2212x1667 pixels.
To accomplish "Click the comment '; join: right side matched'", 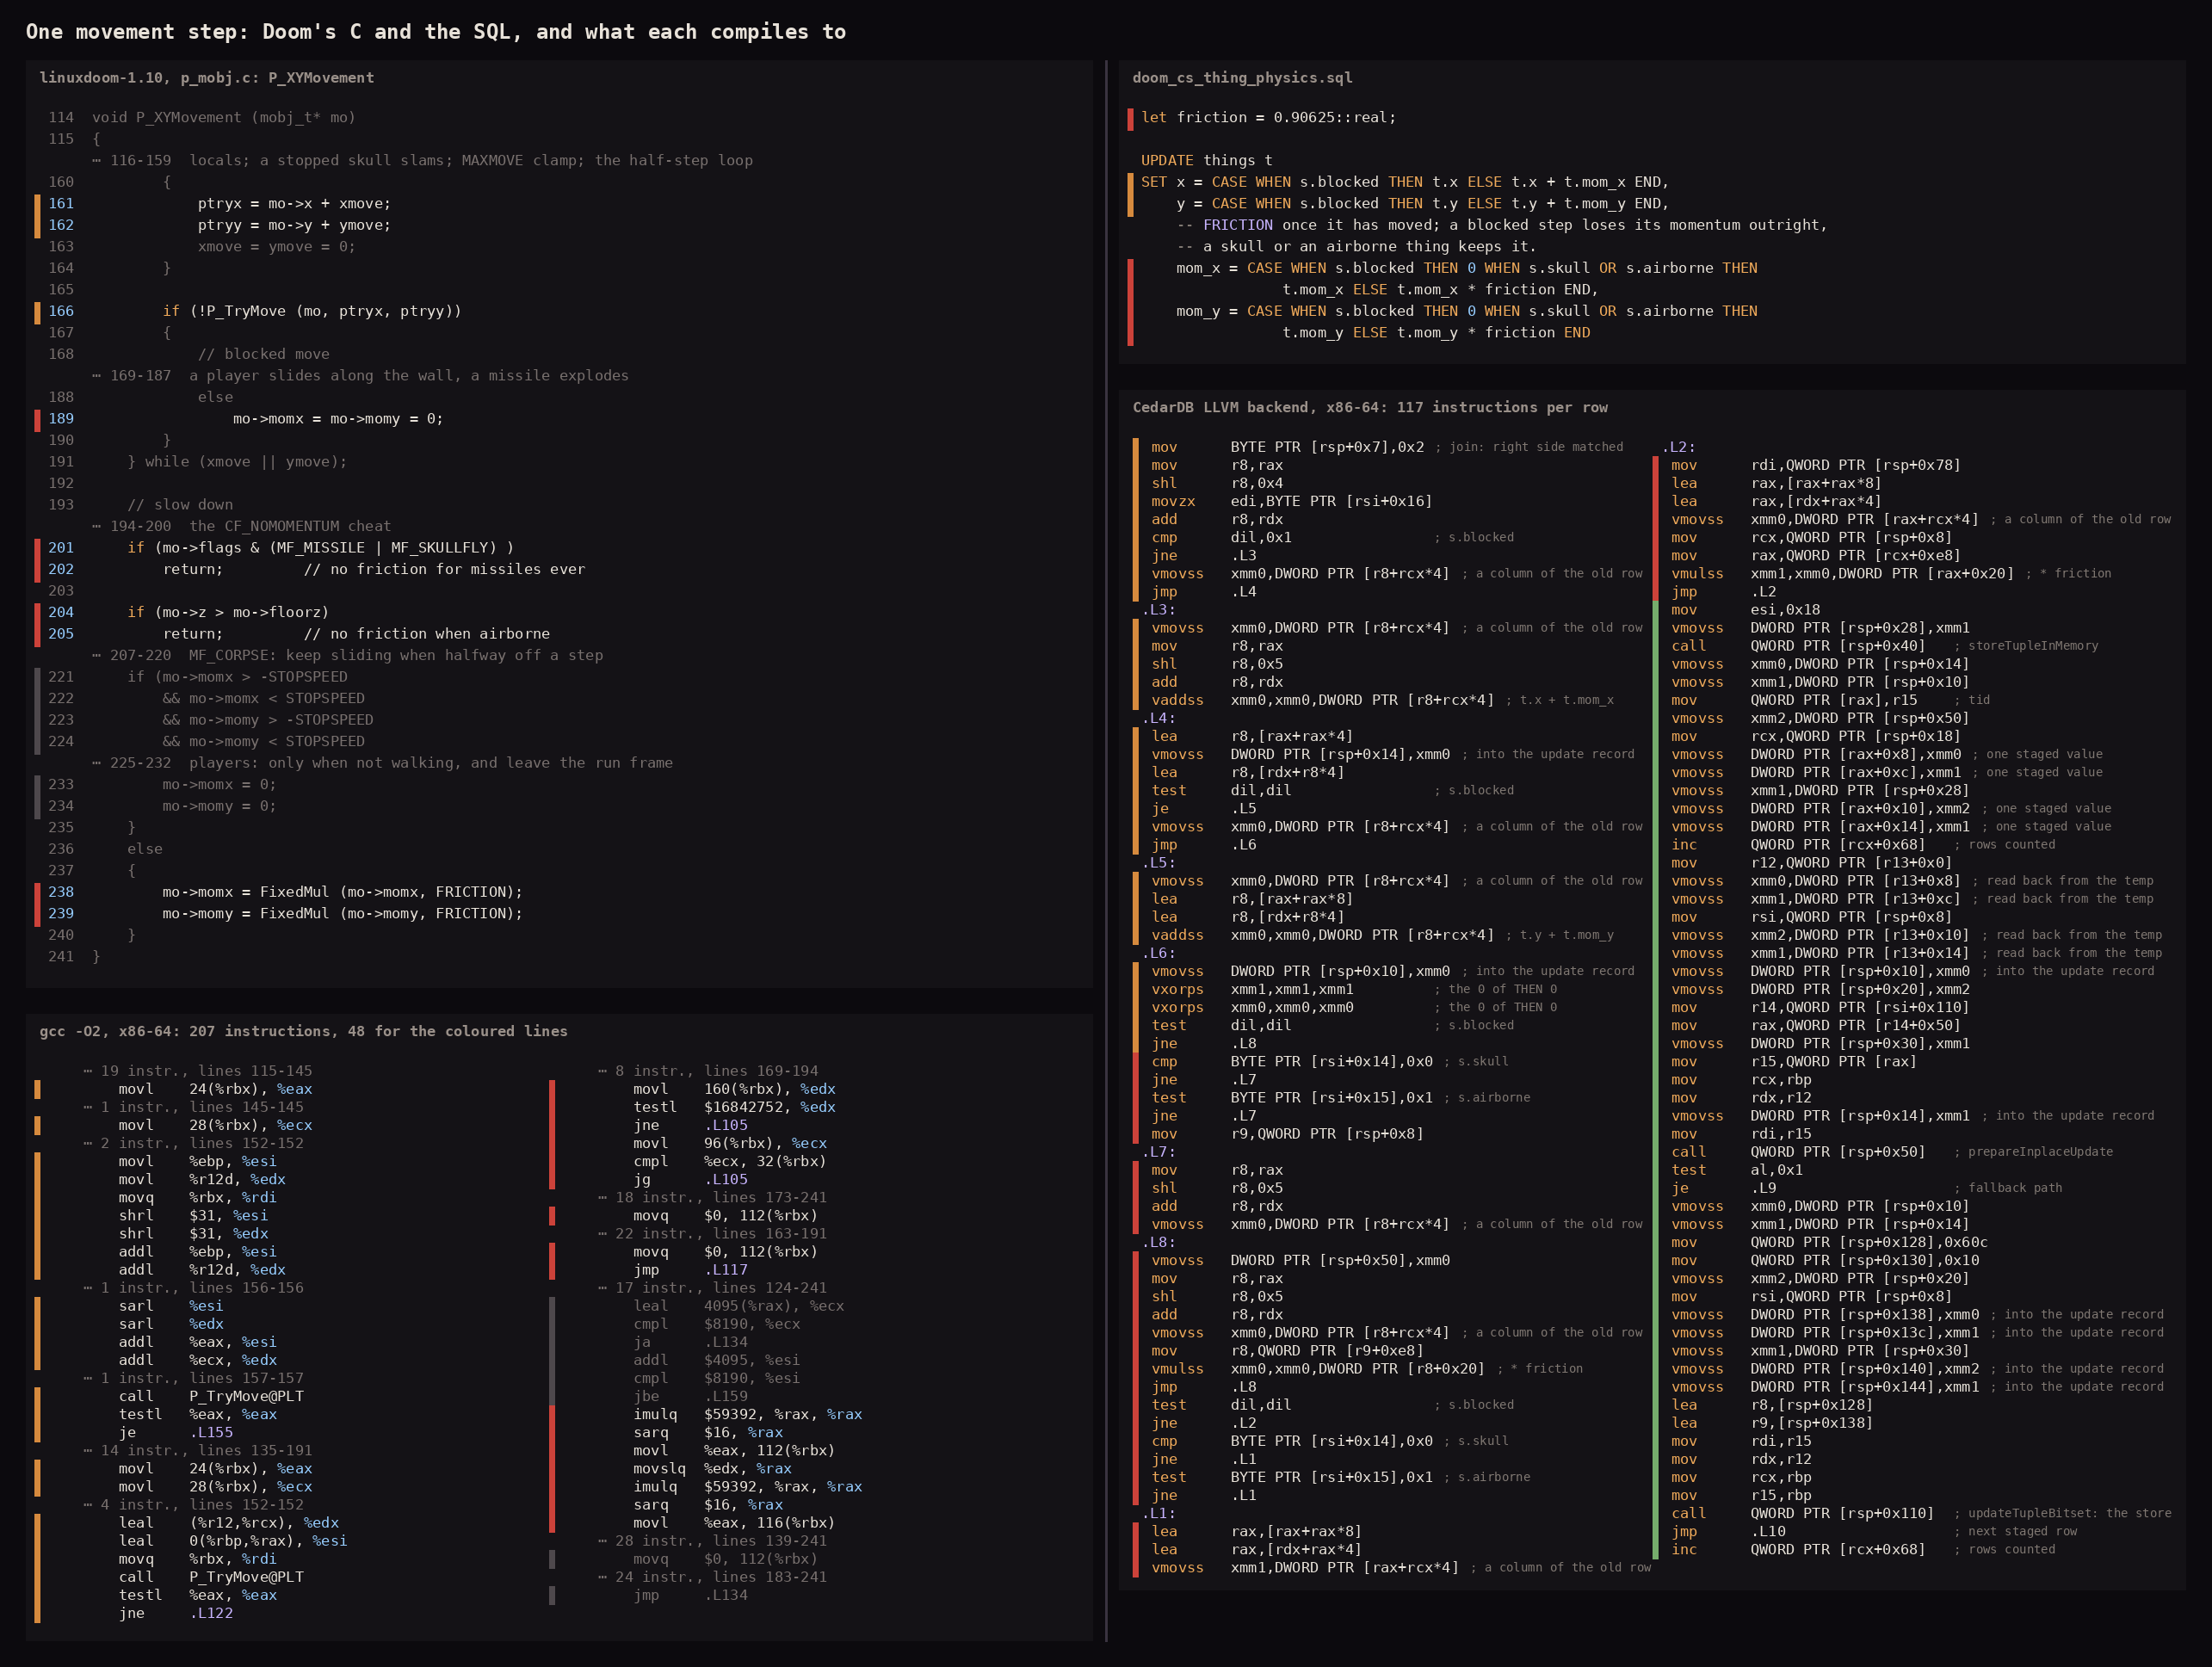I will pyautogui.click(x=1529, y=447).
